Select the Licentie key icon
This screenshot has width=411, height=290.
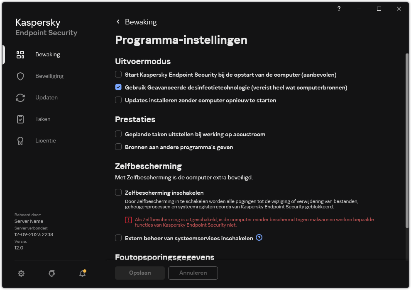pyautogui.click(x=20, y=140)
